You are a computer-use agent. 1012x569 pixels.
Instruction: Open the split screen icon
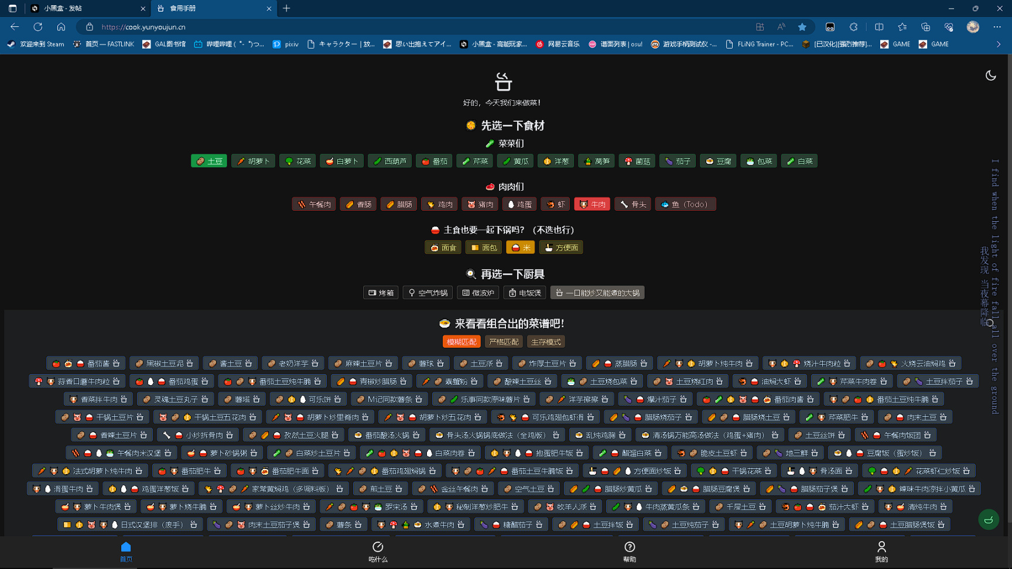879,27
